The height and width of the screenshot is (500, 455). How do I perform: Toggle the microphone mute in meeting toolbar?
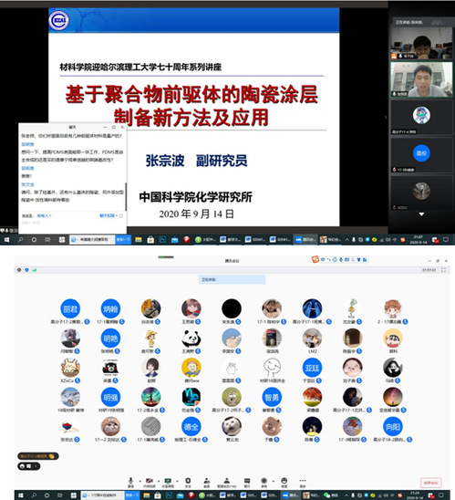click(130, 481)
